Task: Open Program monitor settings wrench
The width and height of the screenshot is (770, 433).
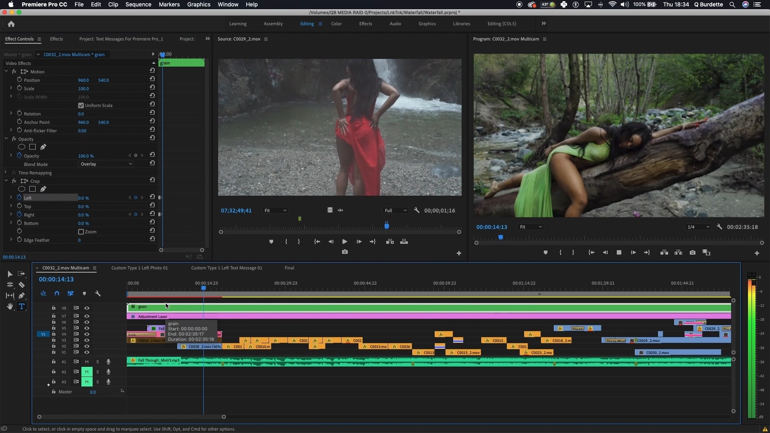Action: (719, 227)
